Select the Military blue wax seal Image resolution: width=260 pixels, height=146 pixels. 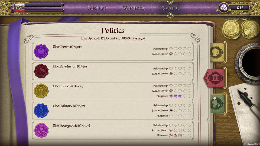(41, 110)
